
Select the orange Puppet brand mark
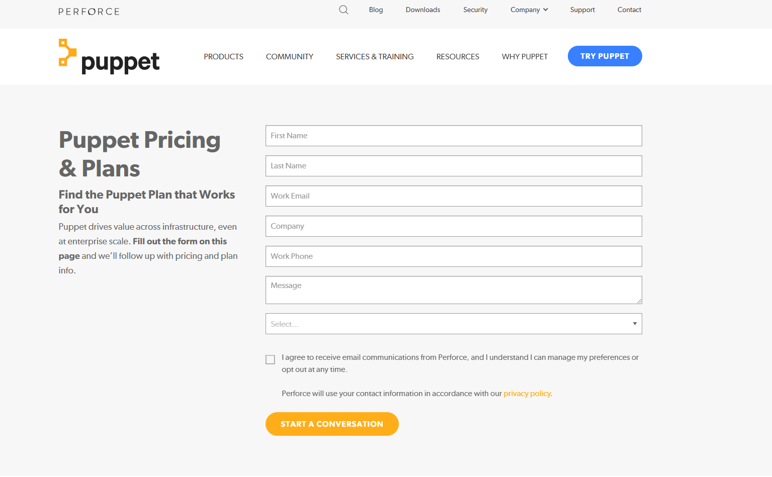(67, 52)
